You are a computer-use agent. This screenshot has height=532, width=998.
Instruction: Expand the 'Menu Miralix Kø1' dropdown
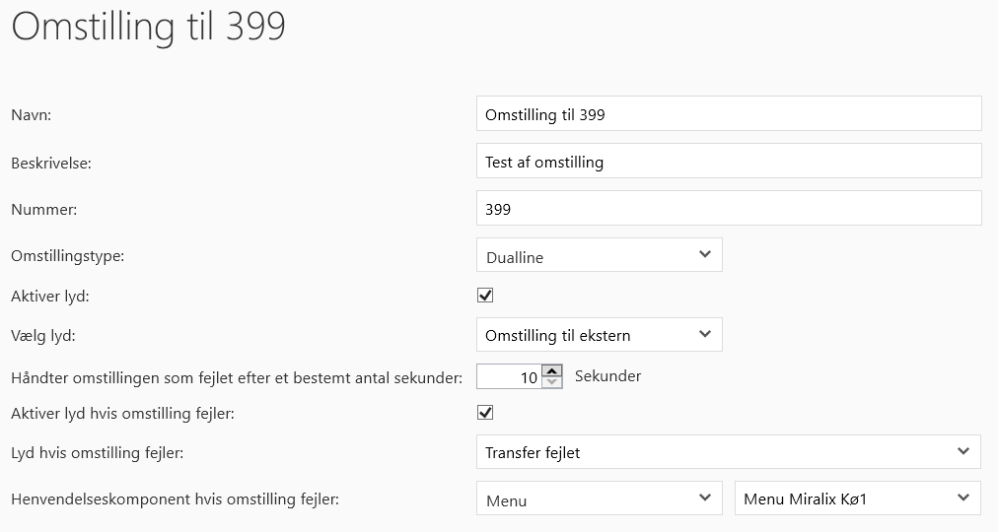pyautogui.click(x=858, y=499)
